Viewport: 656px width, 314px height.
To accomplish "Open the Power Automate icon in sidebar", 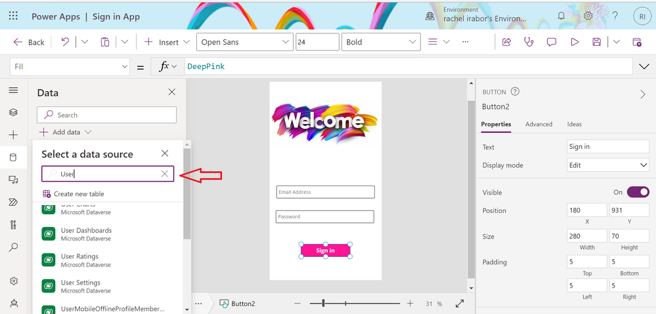I will (13, 203).
